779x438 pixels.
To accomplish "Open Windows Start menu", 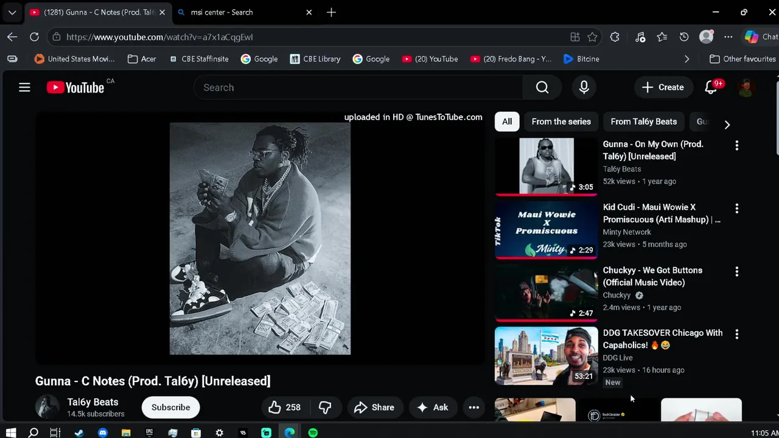I will (x=10, y=433).
